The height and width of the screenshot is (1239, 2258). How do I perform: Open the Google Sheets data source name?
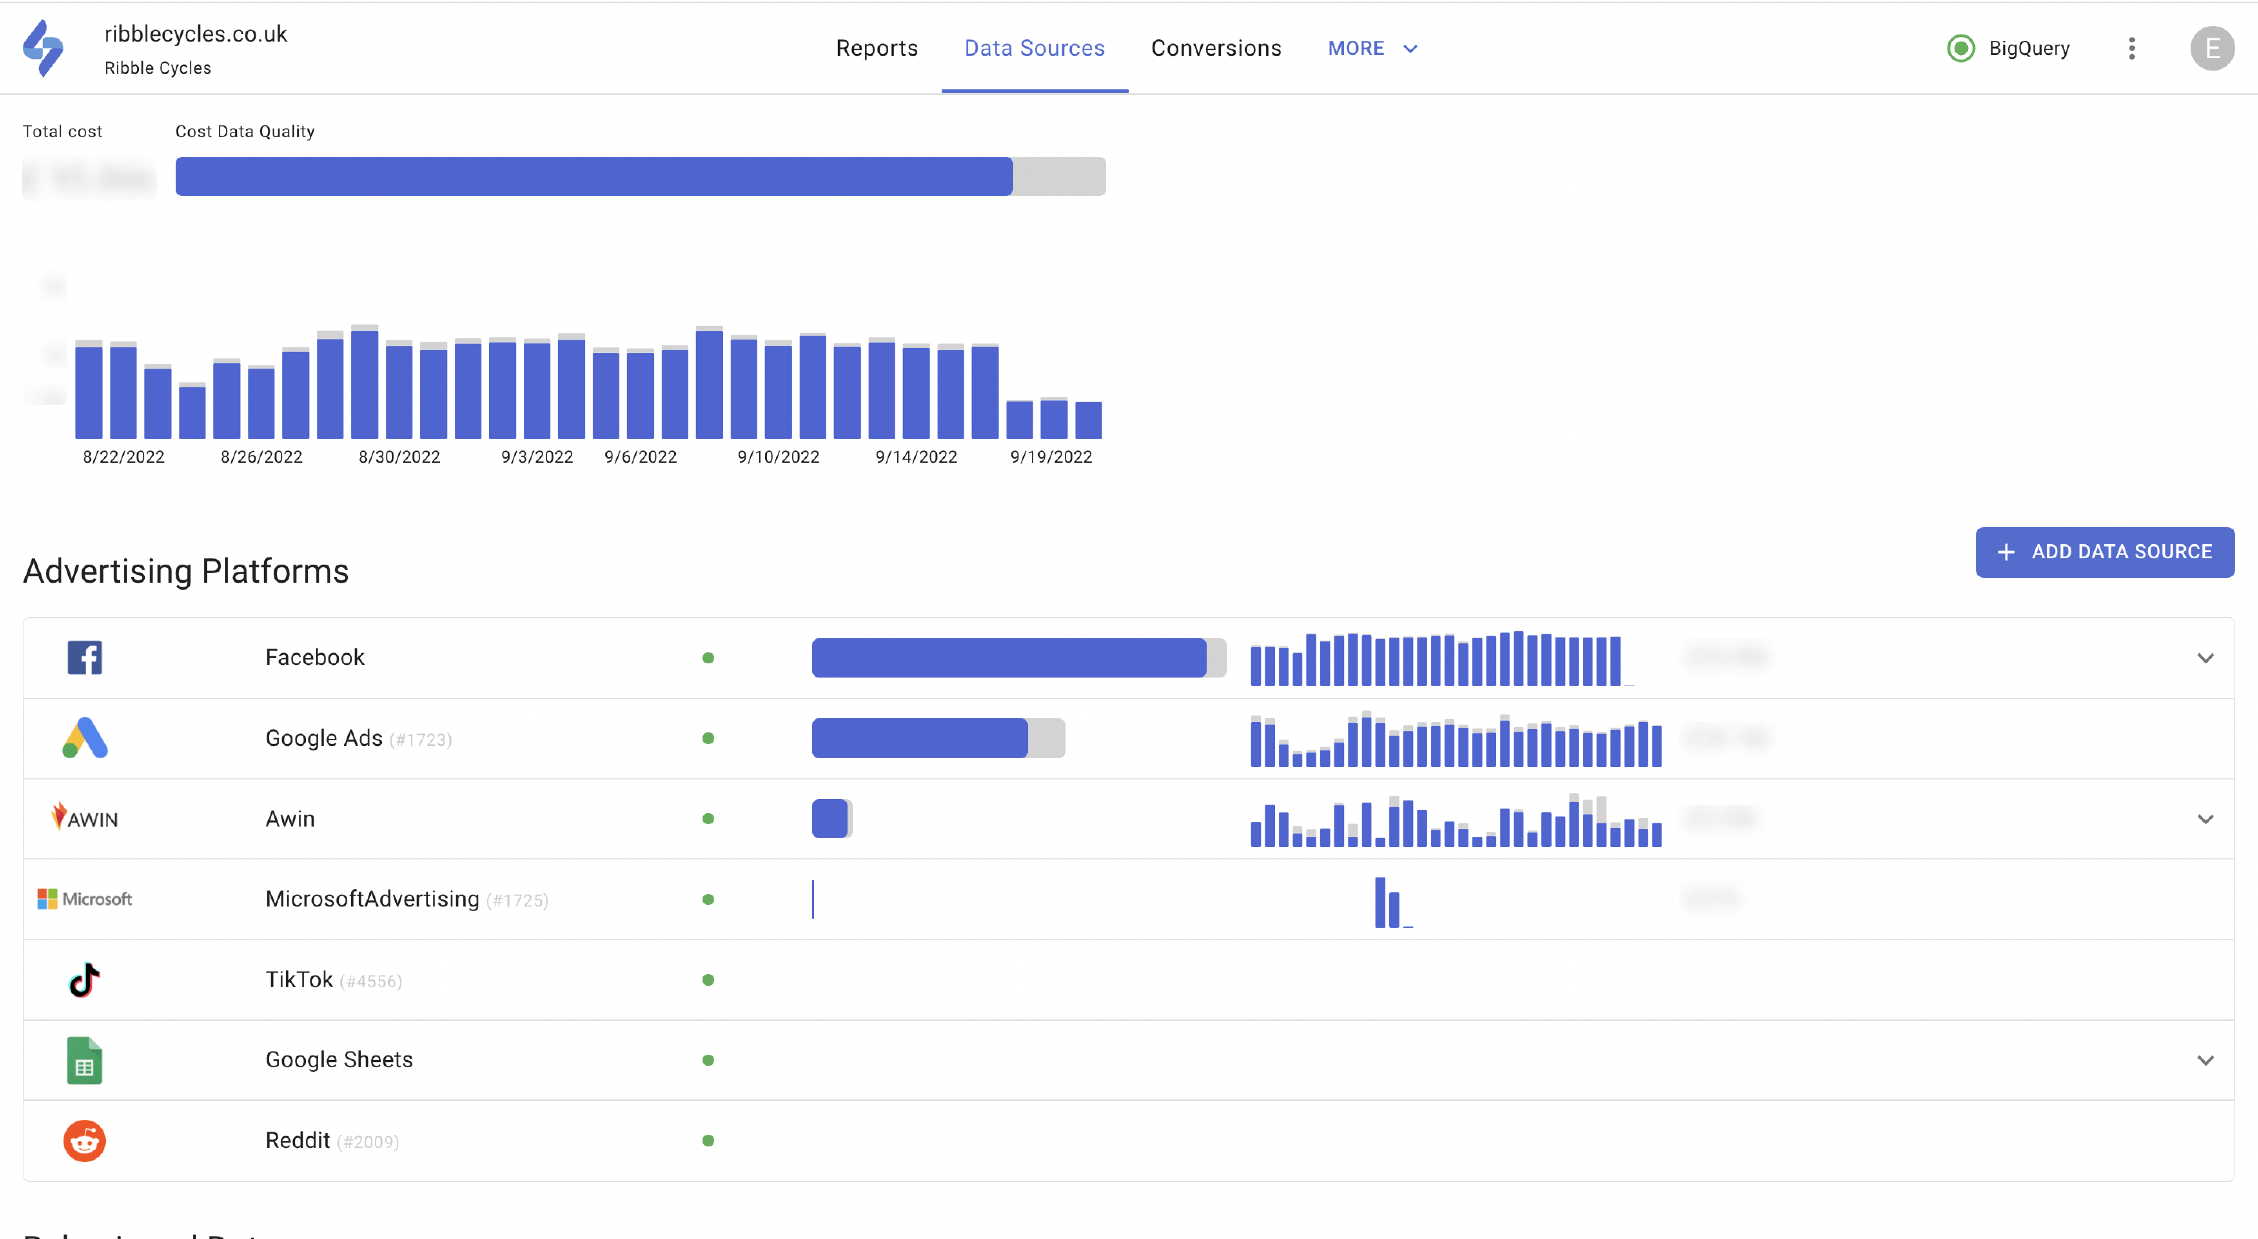tap(339, 1060)
